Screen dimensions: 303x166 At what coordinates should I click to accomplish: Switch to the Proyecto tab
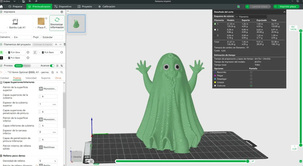click(85, 7)
